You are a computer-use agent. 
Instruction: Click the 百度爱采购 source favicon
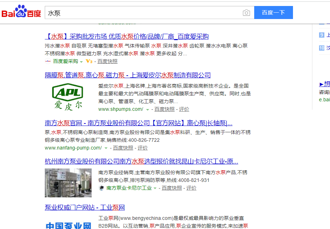point(48,61)
